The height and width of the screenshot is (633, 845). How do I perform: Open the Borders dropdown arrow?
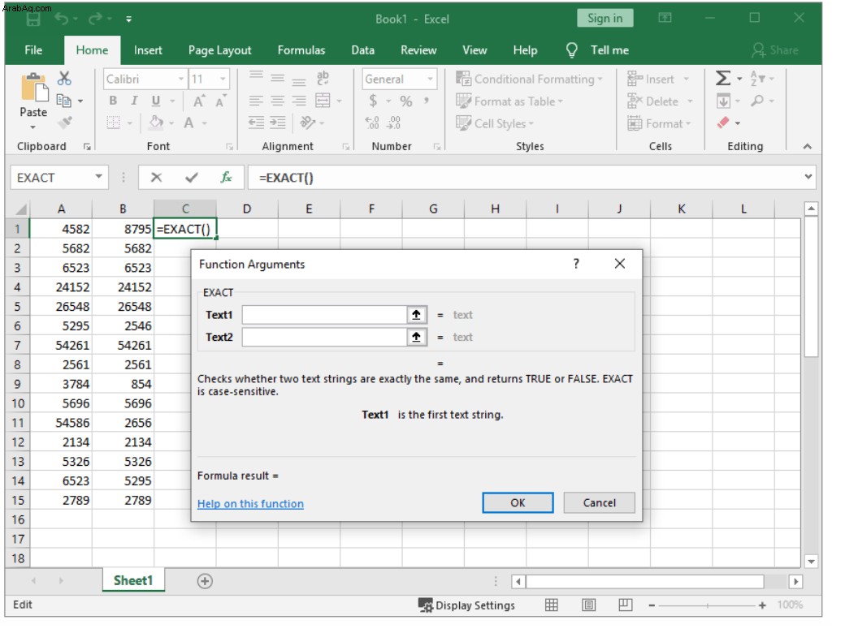point(130,123)
